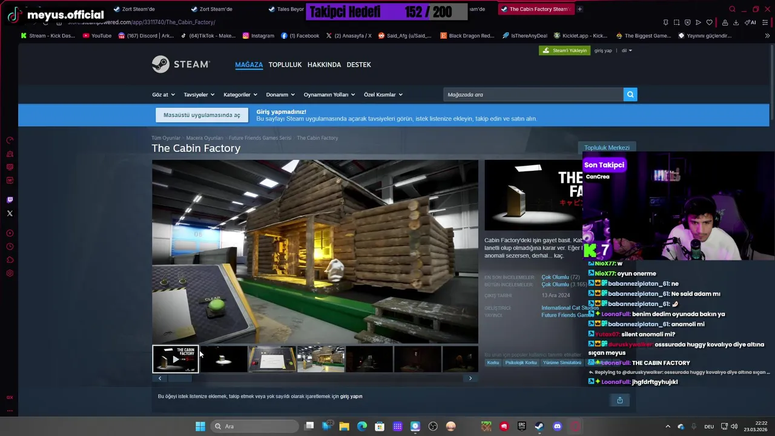Open the sidebar settings gear icon
The width and height of the screenshot is (775, 436).
coord(10,273)
